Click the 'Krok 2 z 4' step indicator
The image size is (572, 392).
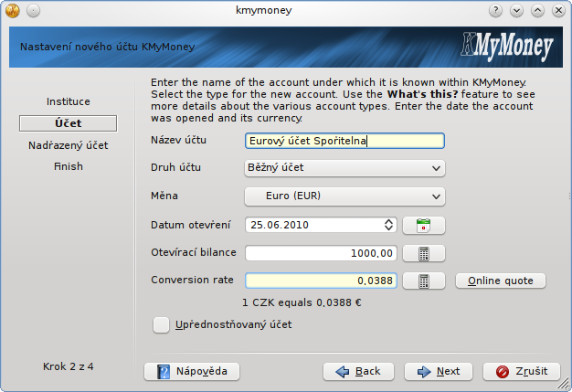tap(69, 366)
